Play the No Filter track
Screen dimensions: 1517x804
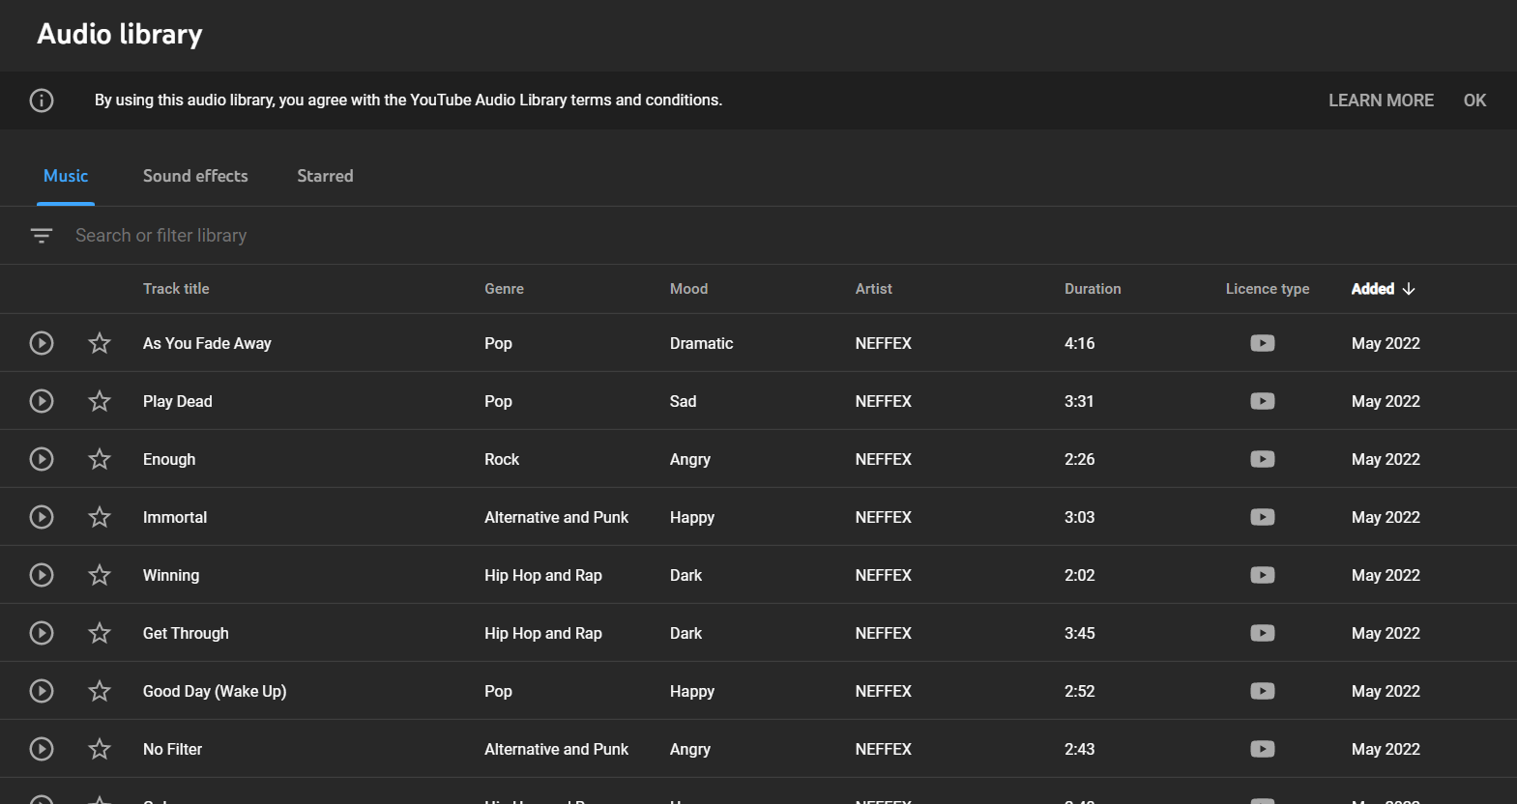coord(42,749)
